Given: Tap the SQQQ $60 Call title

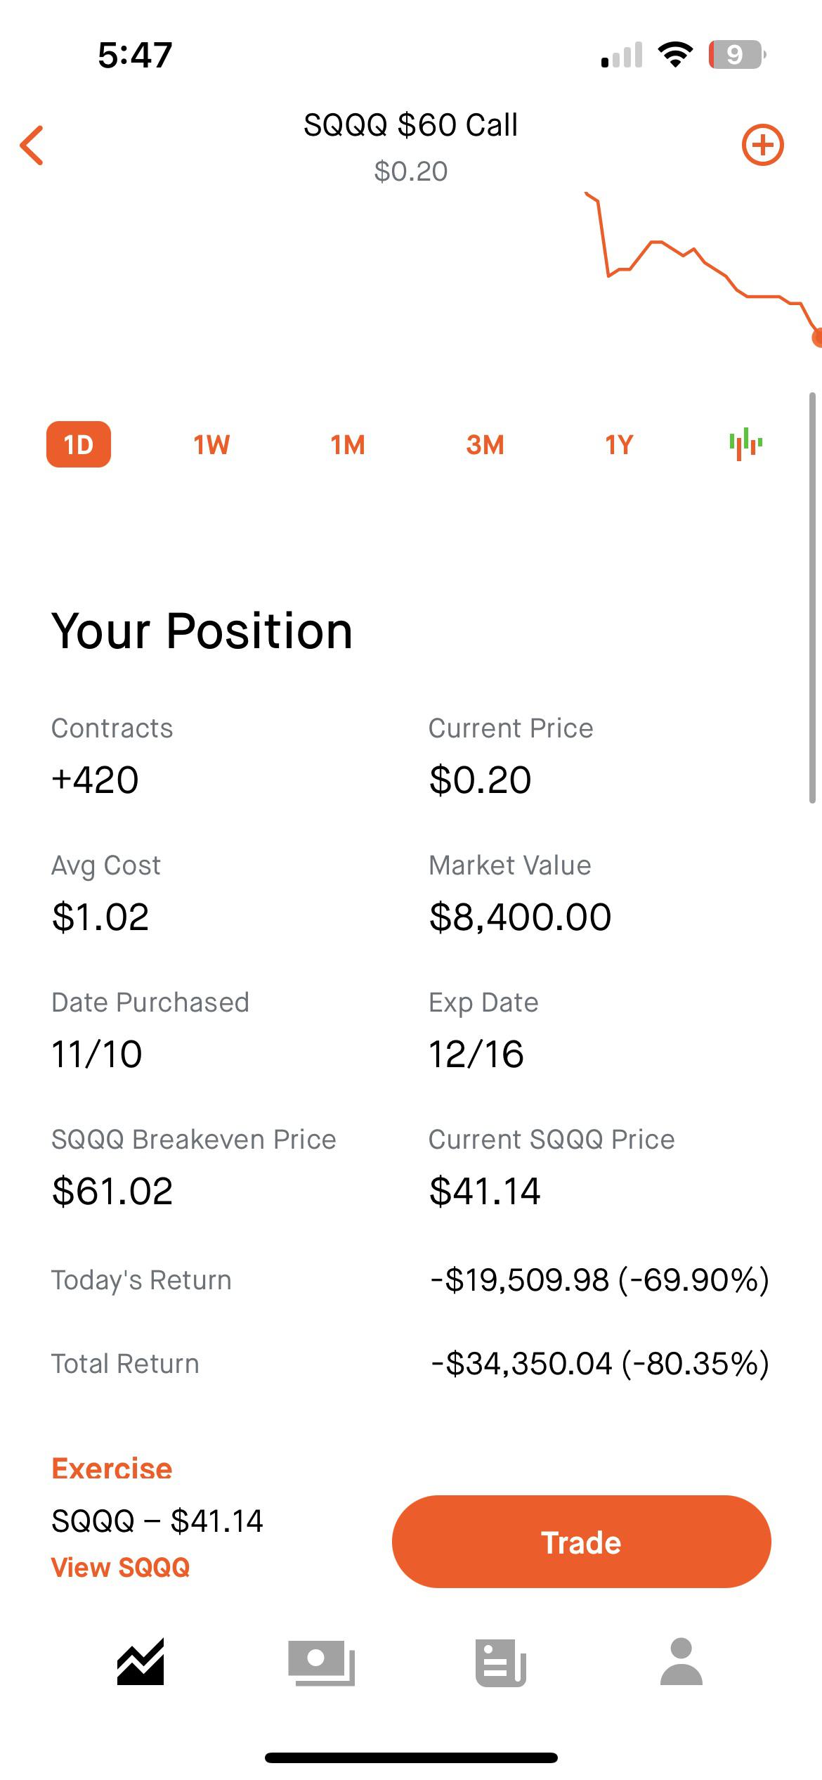Looking at the screenshot, I should 410,125.
